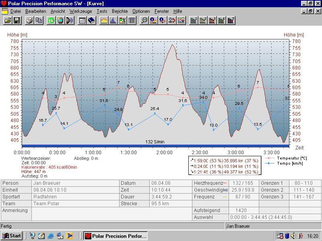
Task: Click the Windows Start button
Action: click(x=11, y=236)
